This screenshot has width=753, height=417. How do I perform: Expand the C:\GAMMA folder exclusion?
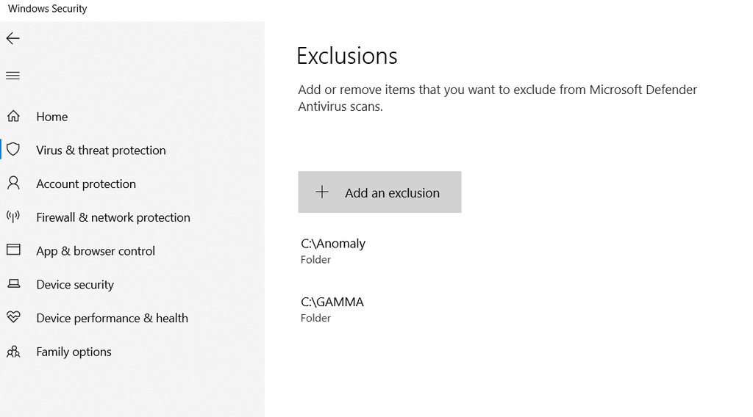(332, 309)
